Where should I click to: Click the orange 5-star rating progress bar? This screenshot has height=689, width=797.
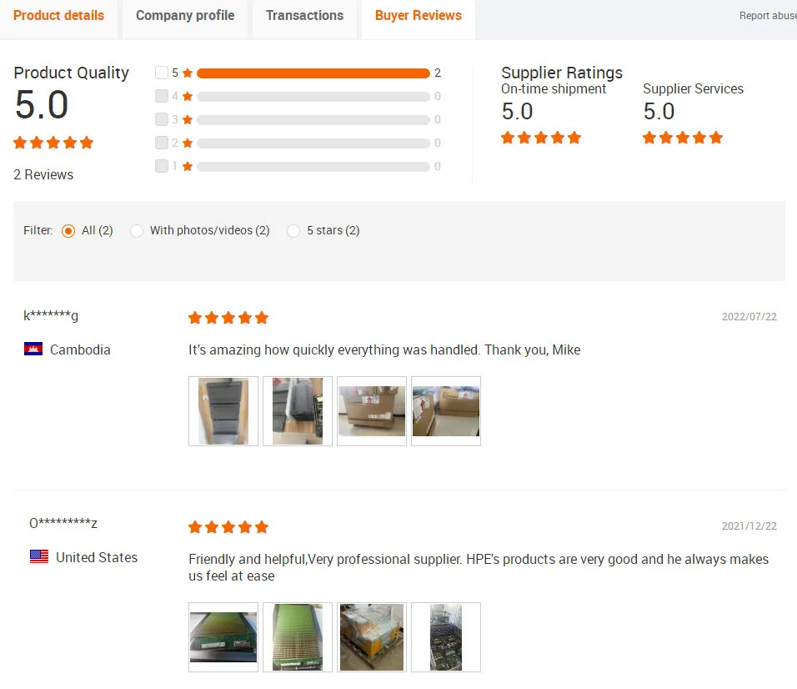313,73
